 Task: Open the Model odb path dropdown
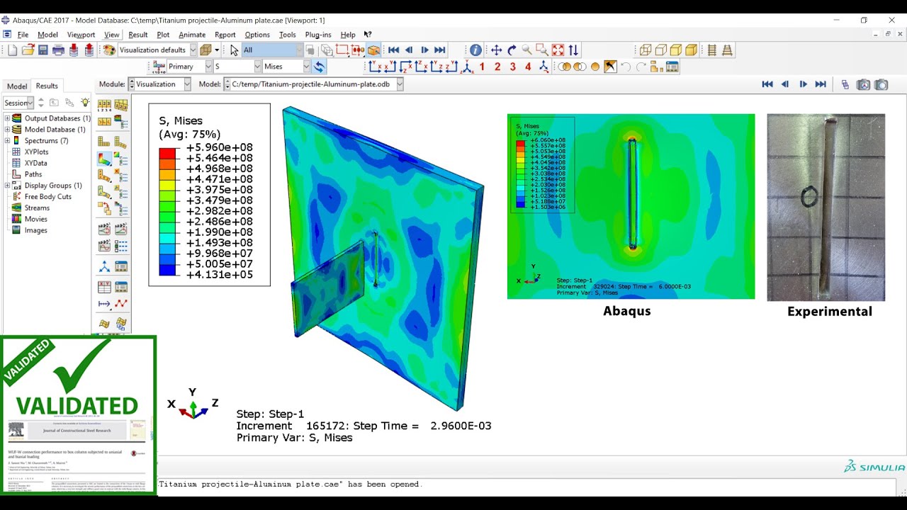[x=400, y=84]
